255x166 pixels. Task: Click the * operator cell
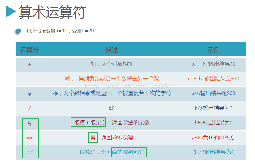[x=29, y=94]
